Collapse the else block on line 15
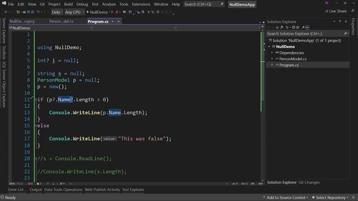Image resolution: width=358 pixels, height=201 pixels. click(x=36, y=126)
